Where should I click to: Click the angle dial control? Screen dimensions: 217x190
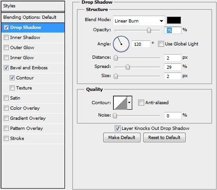pos(121,44)
